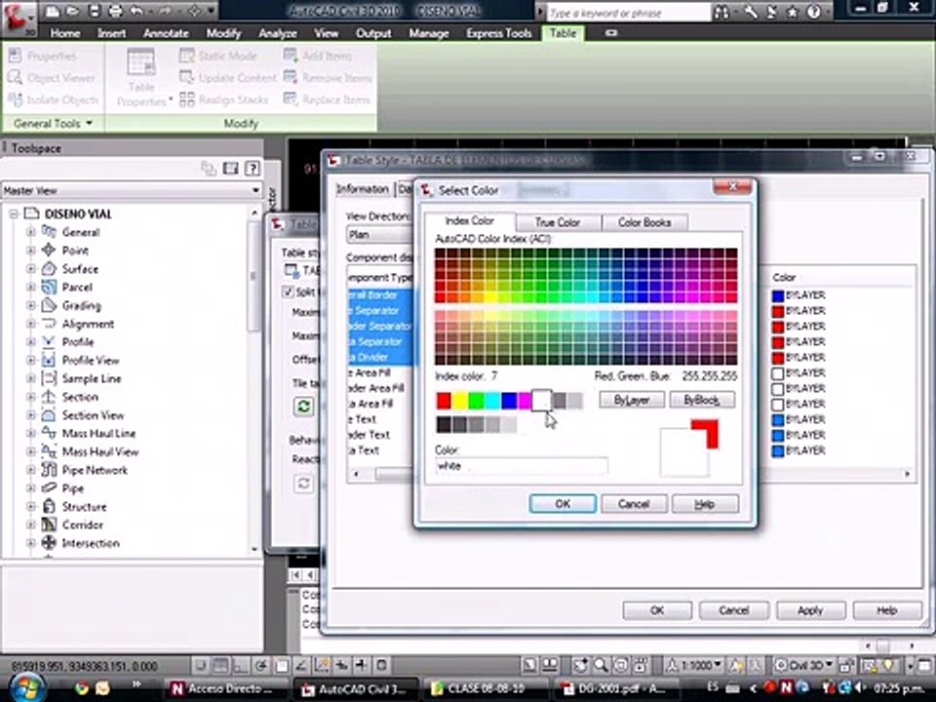
Task: Click the Add Items ribbon icon
Action: pos(291,56)
